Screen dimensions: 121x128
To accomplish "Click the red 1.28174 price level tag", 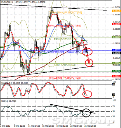I will (x=116, y=76).
